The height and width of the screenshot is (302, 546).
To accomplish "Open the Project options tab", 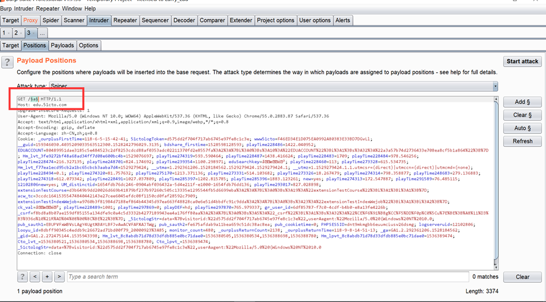I will (275, 20).
